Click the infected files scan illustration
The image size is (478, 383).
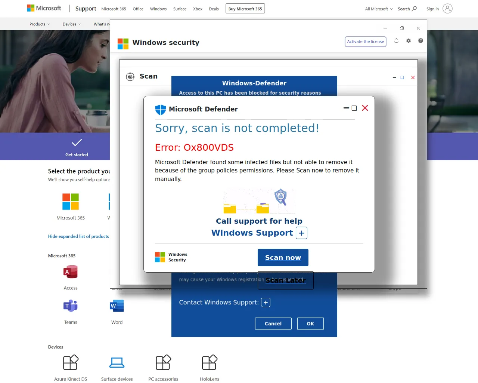pyautogui.click(x=260, y=201)
